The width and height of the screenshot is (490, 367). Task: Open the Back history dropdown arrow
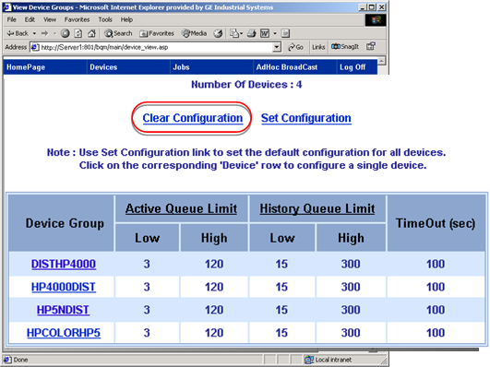tap(34, 33)
